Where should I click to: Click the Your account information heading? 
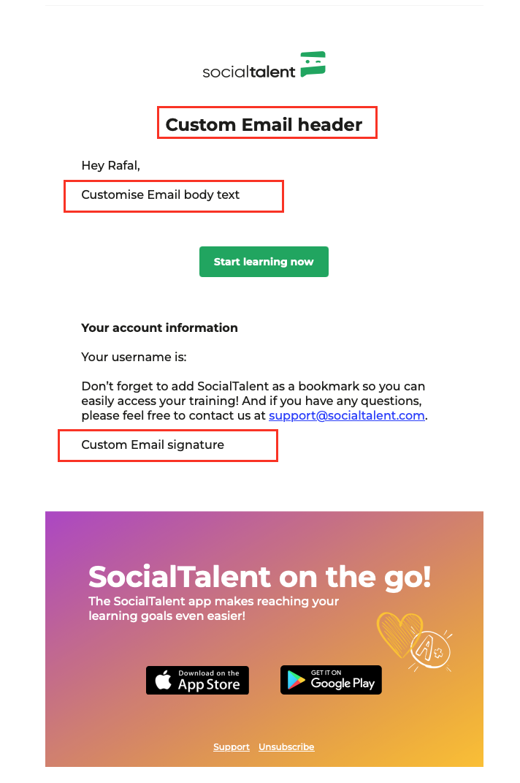[160, 328]
